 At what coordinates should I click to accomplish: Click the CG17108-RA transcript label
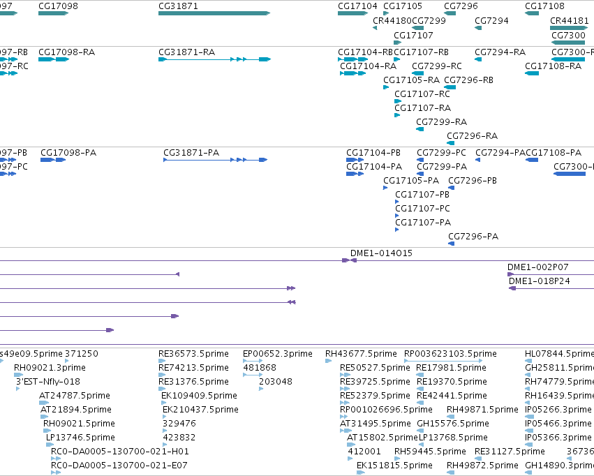click(x=553, y=66)
